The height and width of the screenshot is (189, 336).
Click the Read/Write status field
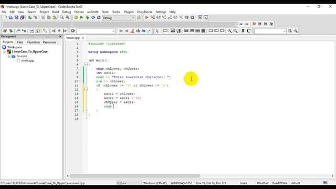coord(280,183)
